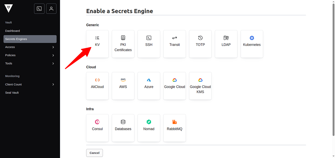Click Seal Vault in the sidebar
335x158 pixels.
pyautogui.click(x=30, y=93)
